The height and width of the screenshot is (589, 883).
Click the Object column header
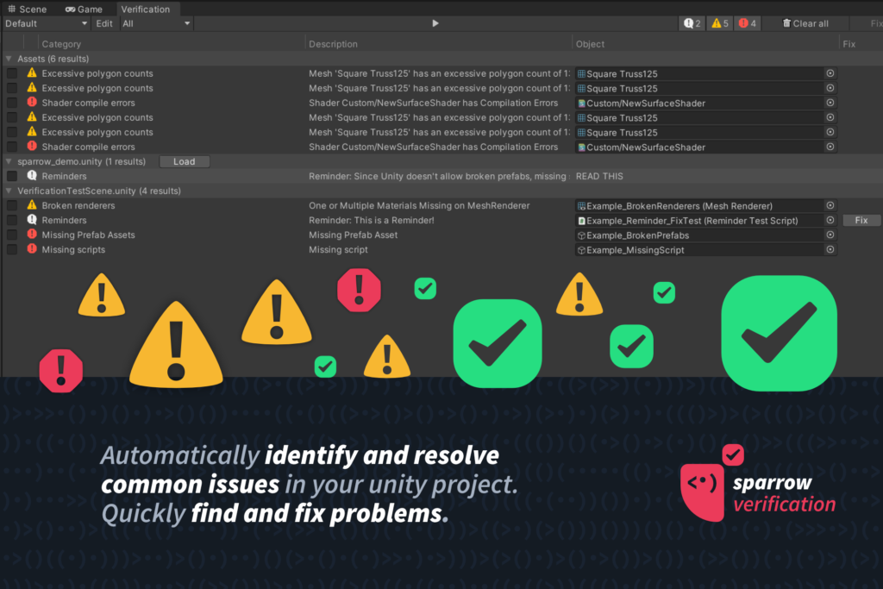(590, 44)
